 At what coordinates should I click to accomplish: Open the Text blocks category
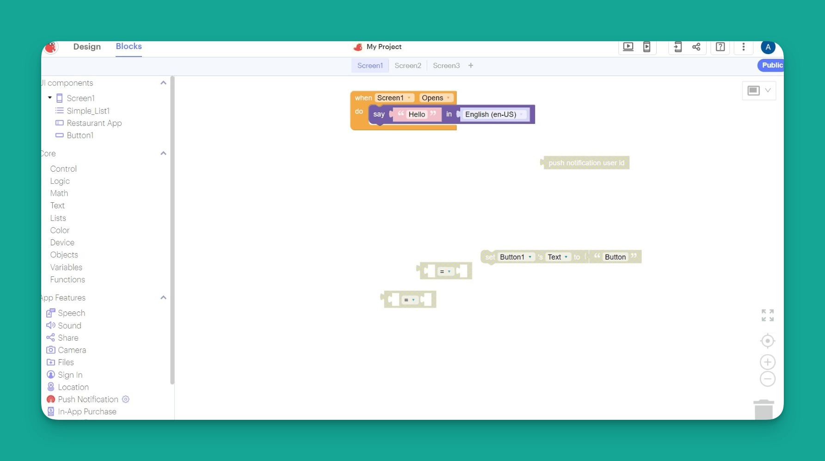pyautogui.click(x=57, y=206)
